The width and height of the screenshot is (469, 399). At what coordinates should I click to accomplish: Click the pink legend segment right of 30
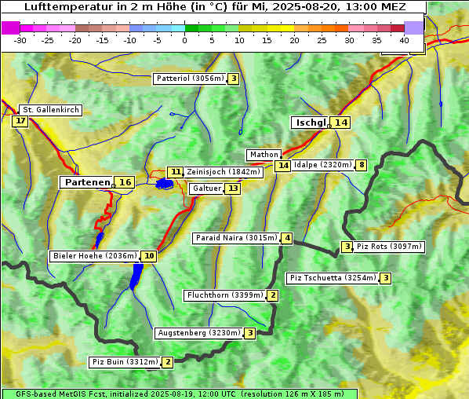tap(356, 28)
